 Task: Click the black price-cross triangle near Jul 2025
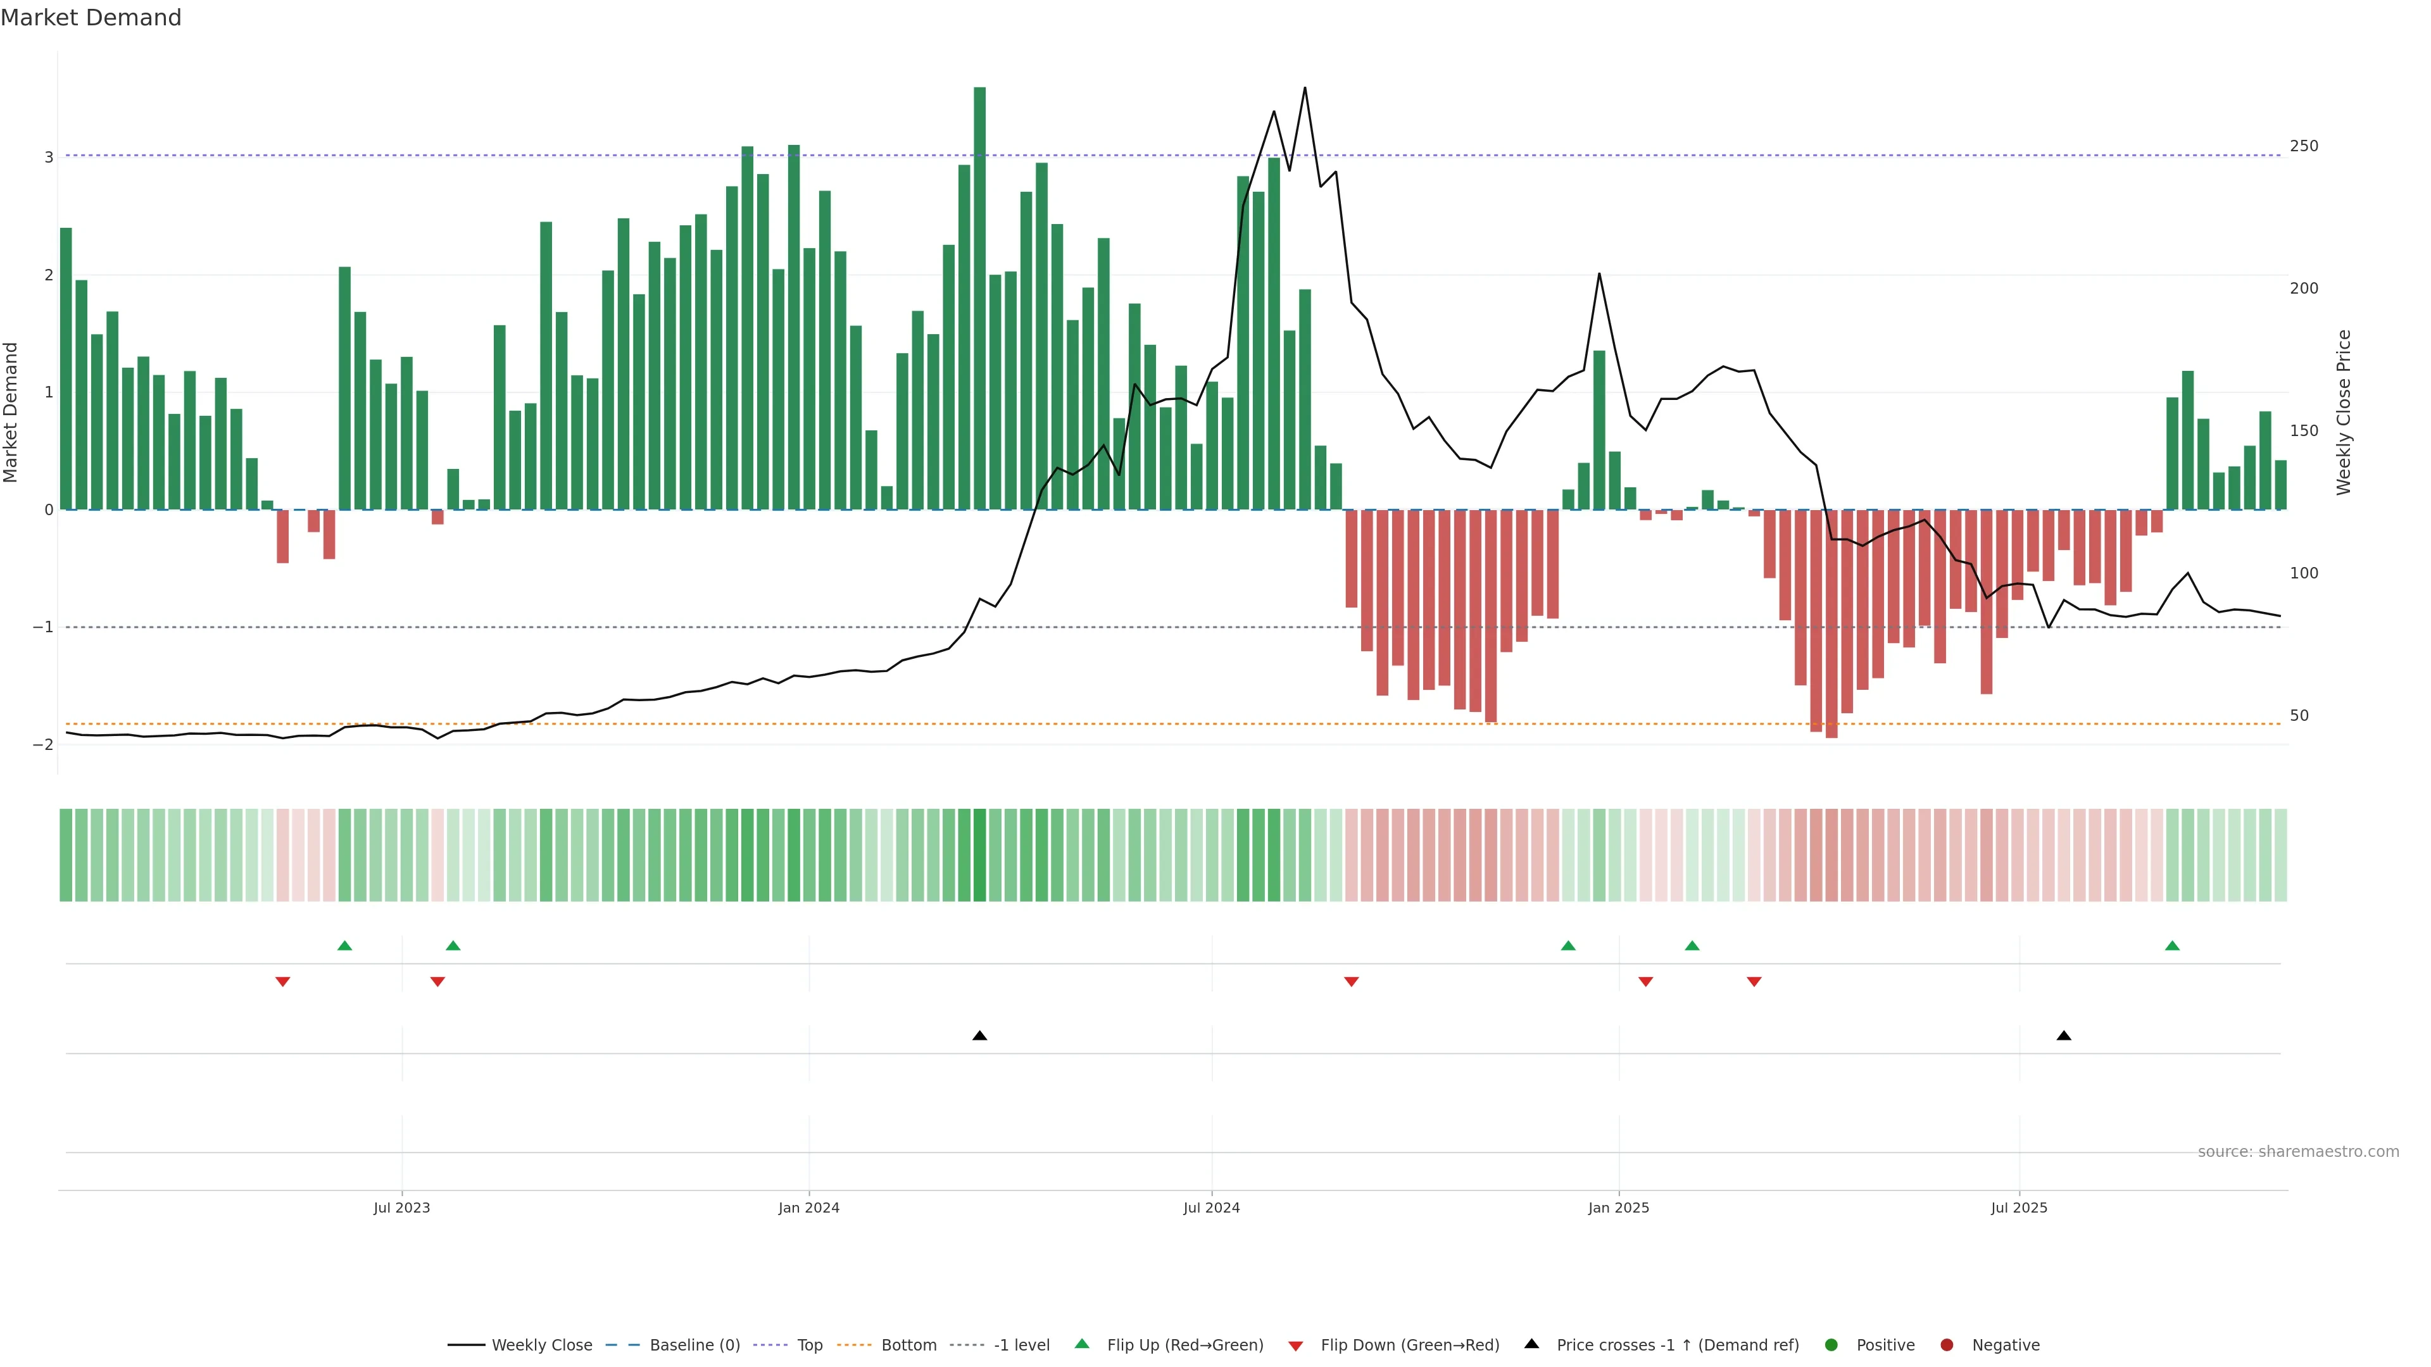click(2064, 1036)
